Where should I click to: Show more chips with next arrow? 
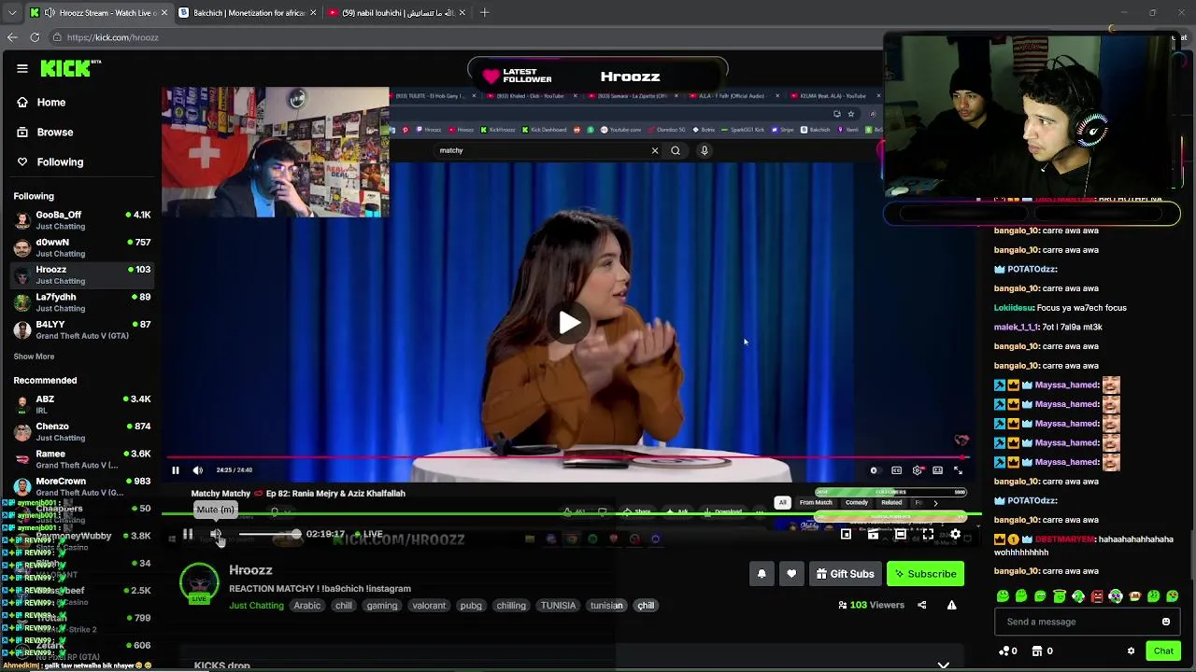point(935,503)
